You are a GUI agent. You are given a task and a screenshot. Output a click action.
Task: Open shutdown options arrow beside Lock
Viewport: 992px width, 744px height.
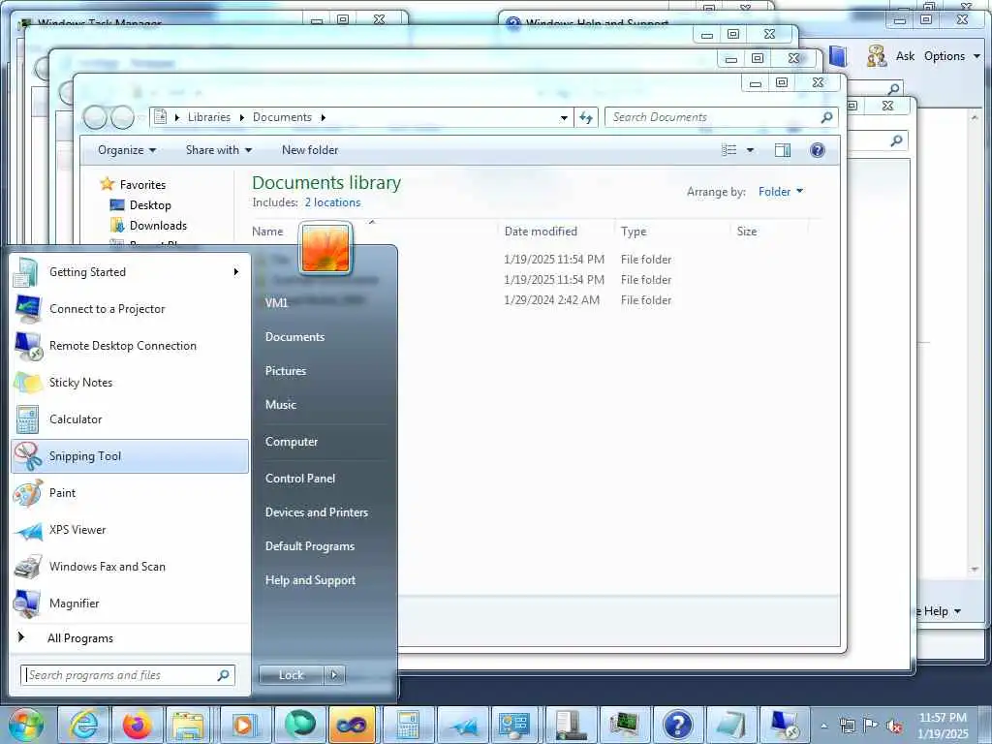[x=334, y=675]
